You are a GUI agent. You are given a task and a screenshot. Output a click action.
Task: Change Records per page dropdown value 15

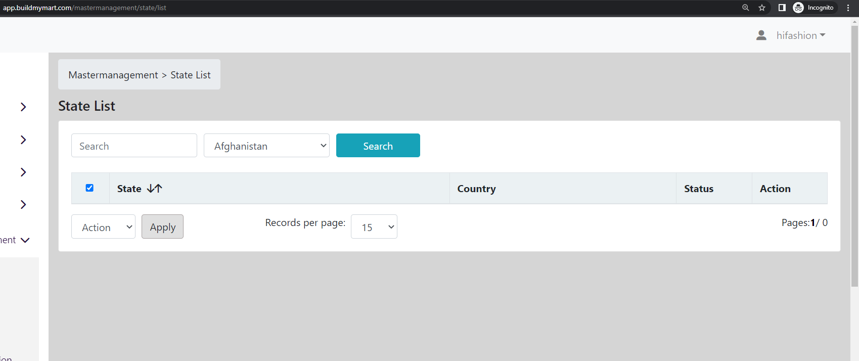(x=374, y=227)
